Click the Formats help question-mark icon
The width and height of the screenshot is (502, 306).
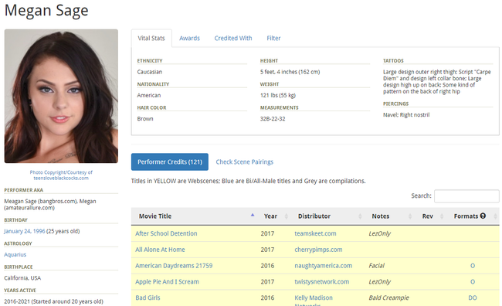[x=483, y=216]
